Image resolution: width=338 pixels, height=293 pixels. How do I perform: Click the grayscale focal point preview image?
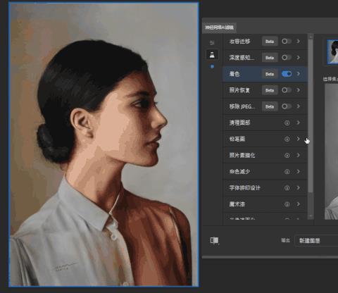(x=331, y=151)
